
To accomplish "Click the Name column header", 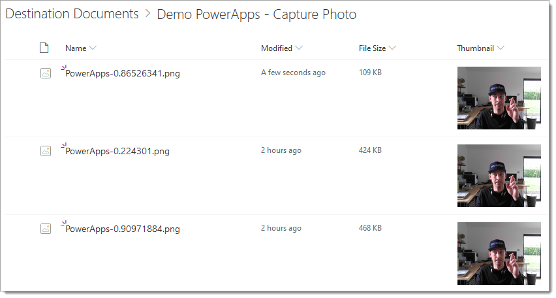I will 76,48.
